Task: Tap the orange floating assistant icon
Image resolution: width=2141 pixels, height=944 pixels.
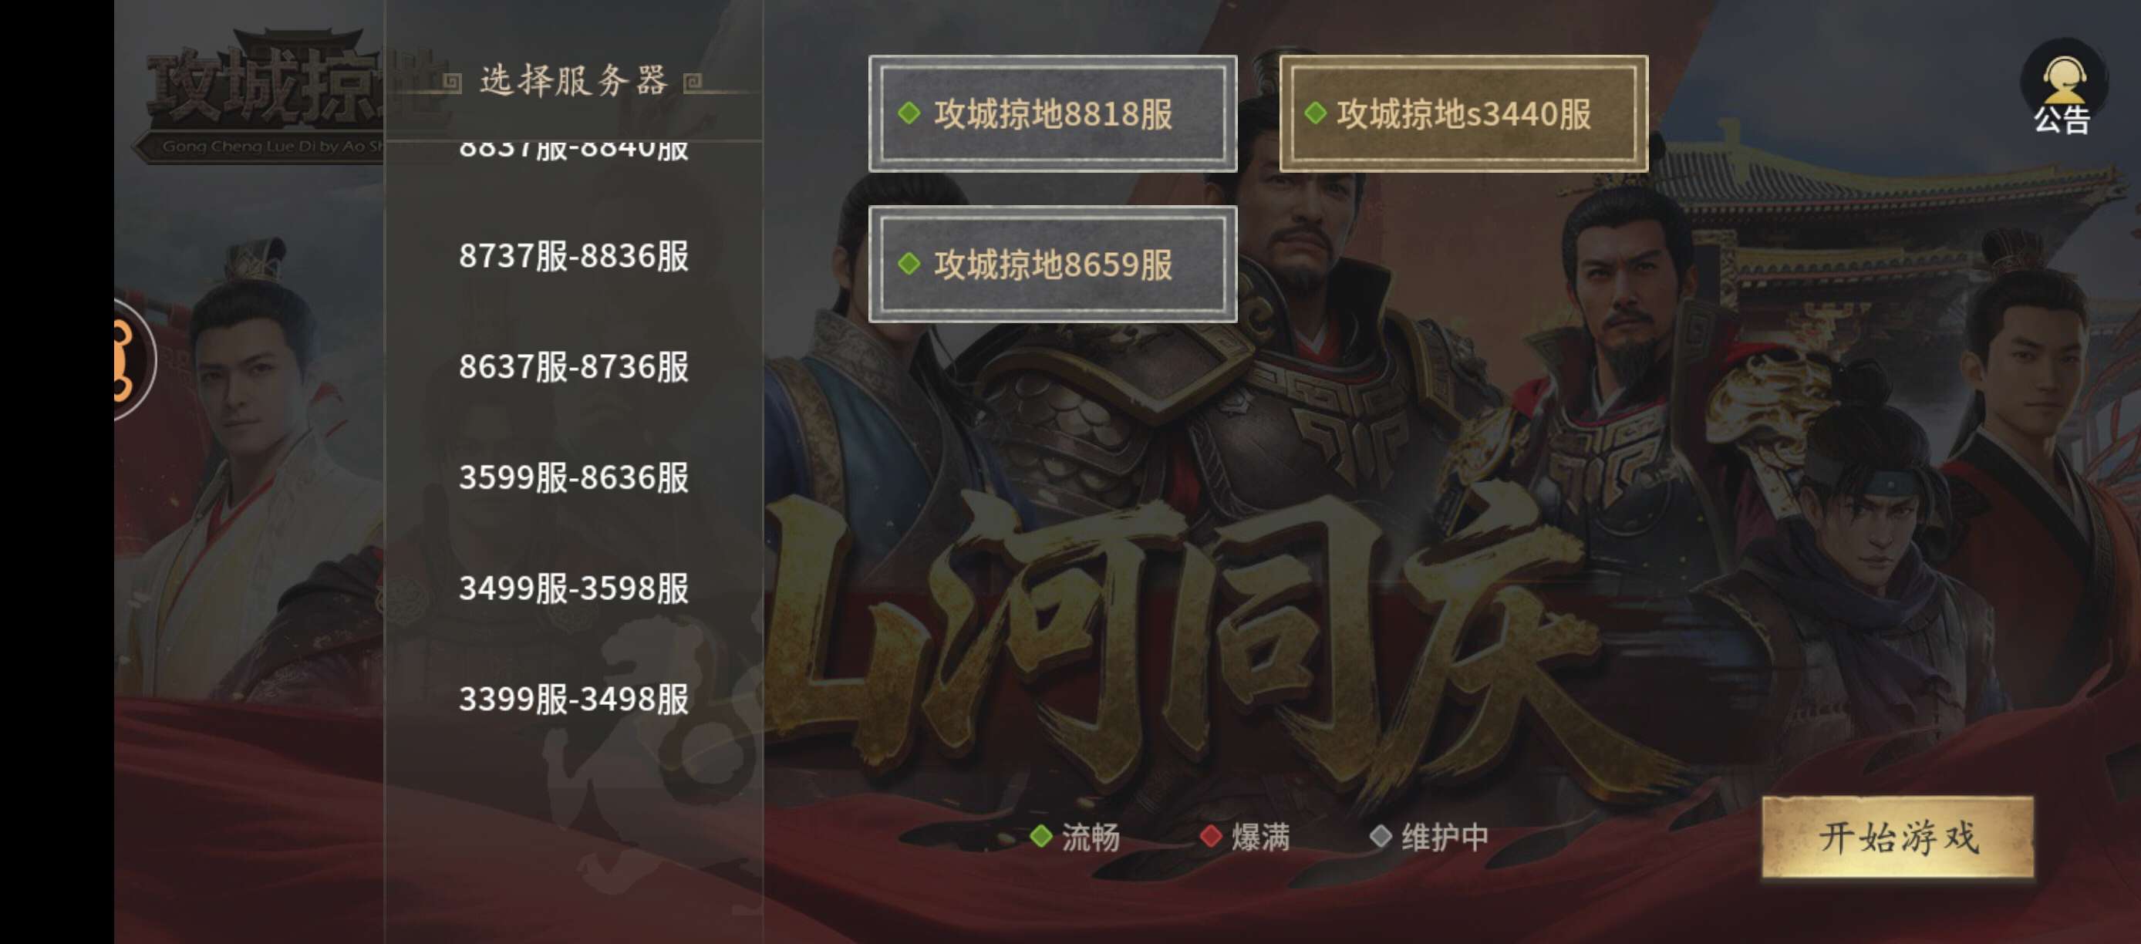Action: [133, 359]
